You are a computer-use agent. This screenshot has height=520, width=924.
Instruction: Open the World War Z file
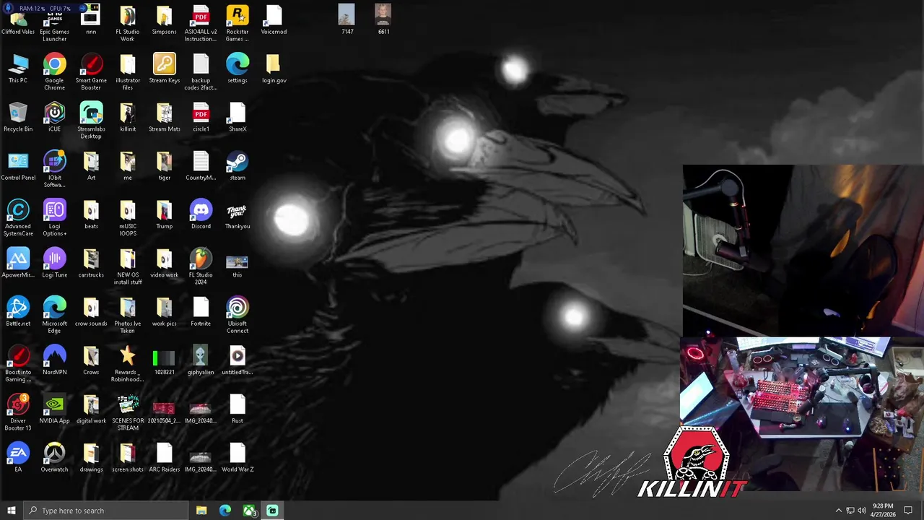[237, 457]
